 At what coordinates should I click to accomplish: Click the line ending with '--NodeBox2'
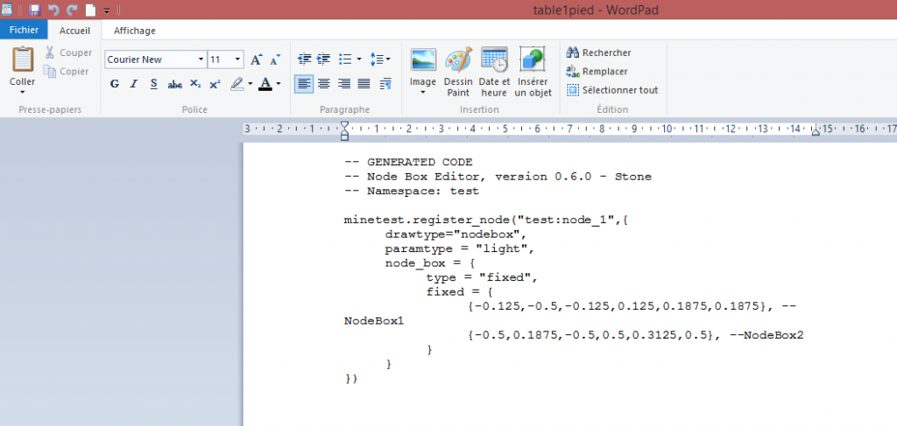[x=636, y=335]
